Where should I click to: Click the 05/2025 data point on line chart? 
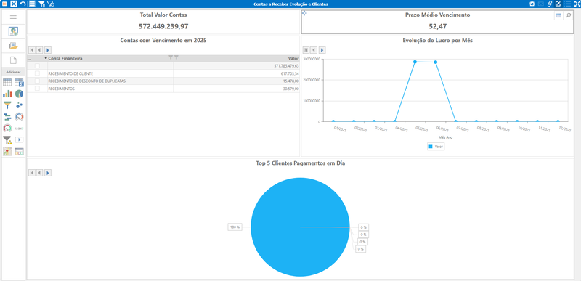415,62
